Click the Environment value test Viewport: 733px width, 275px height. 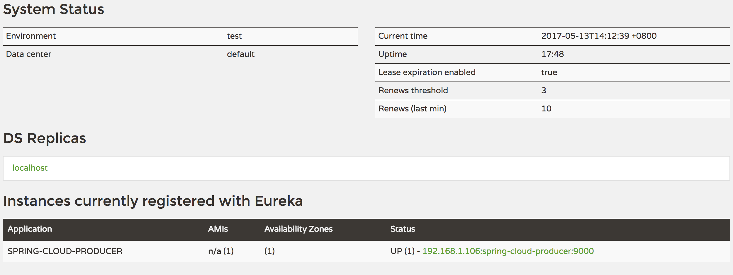[x=234, y=36]
